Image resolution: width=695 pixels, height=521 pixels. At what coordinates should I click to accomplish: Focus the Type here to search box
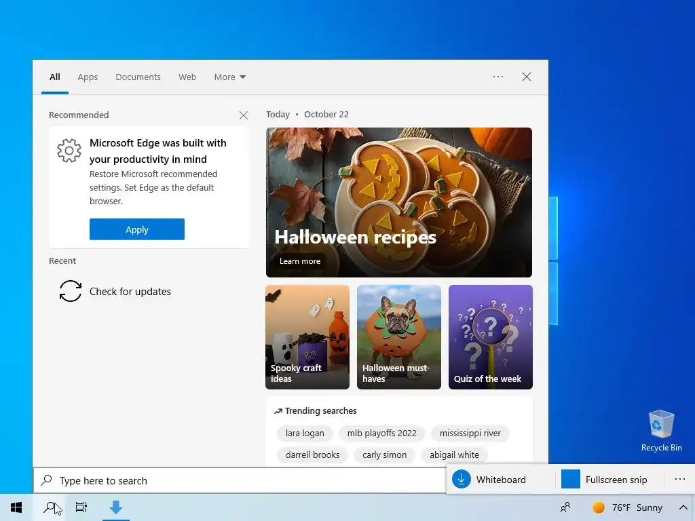[x=240, y=480]
